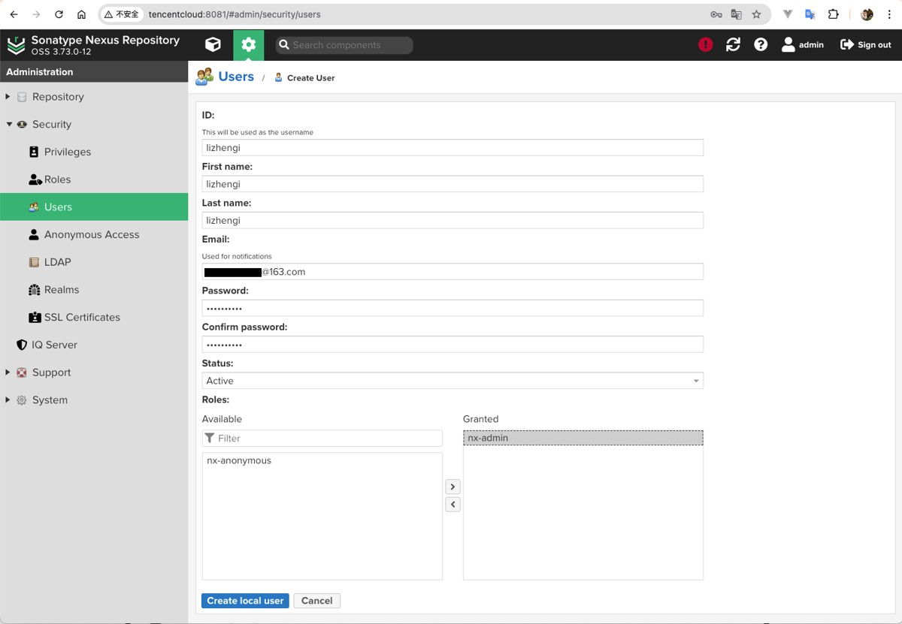Click the red system status alert icon
Screen dimensions: 902x624
[x=705, y=45]
